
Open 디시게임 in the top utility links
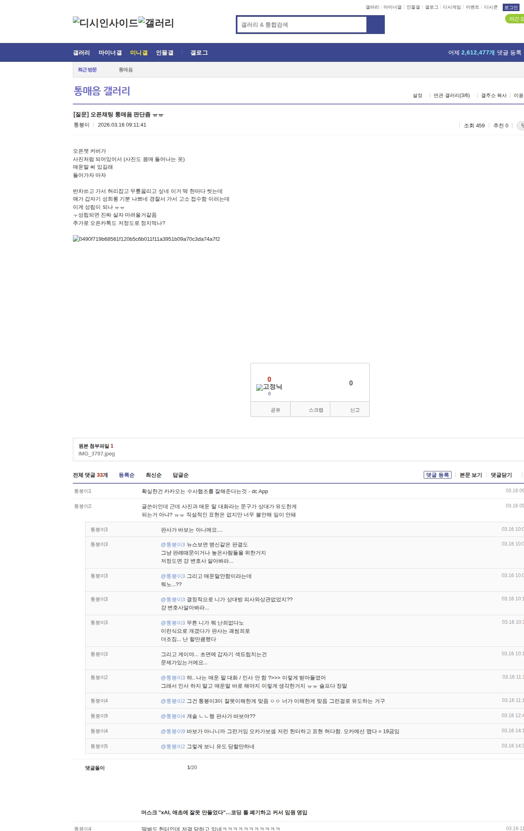click(452, 7)
